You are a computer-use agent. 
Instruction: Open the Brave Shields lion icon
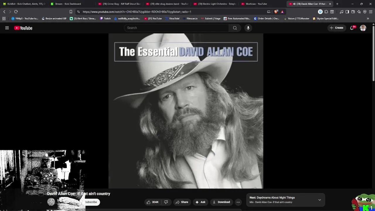pos(276,12)
